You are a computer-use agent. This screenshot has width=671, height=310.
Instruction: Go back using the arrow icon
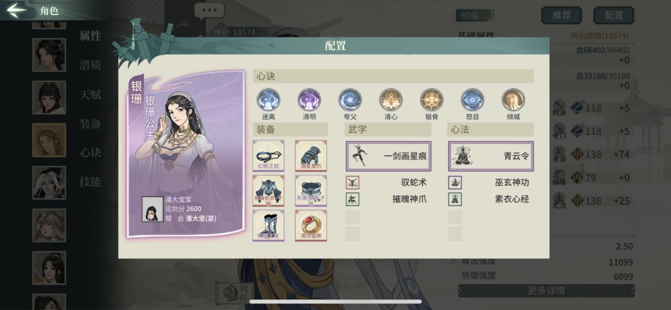click(x=17, y=11)
